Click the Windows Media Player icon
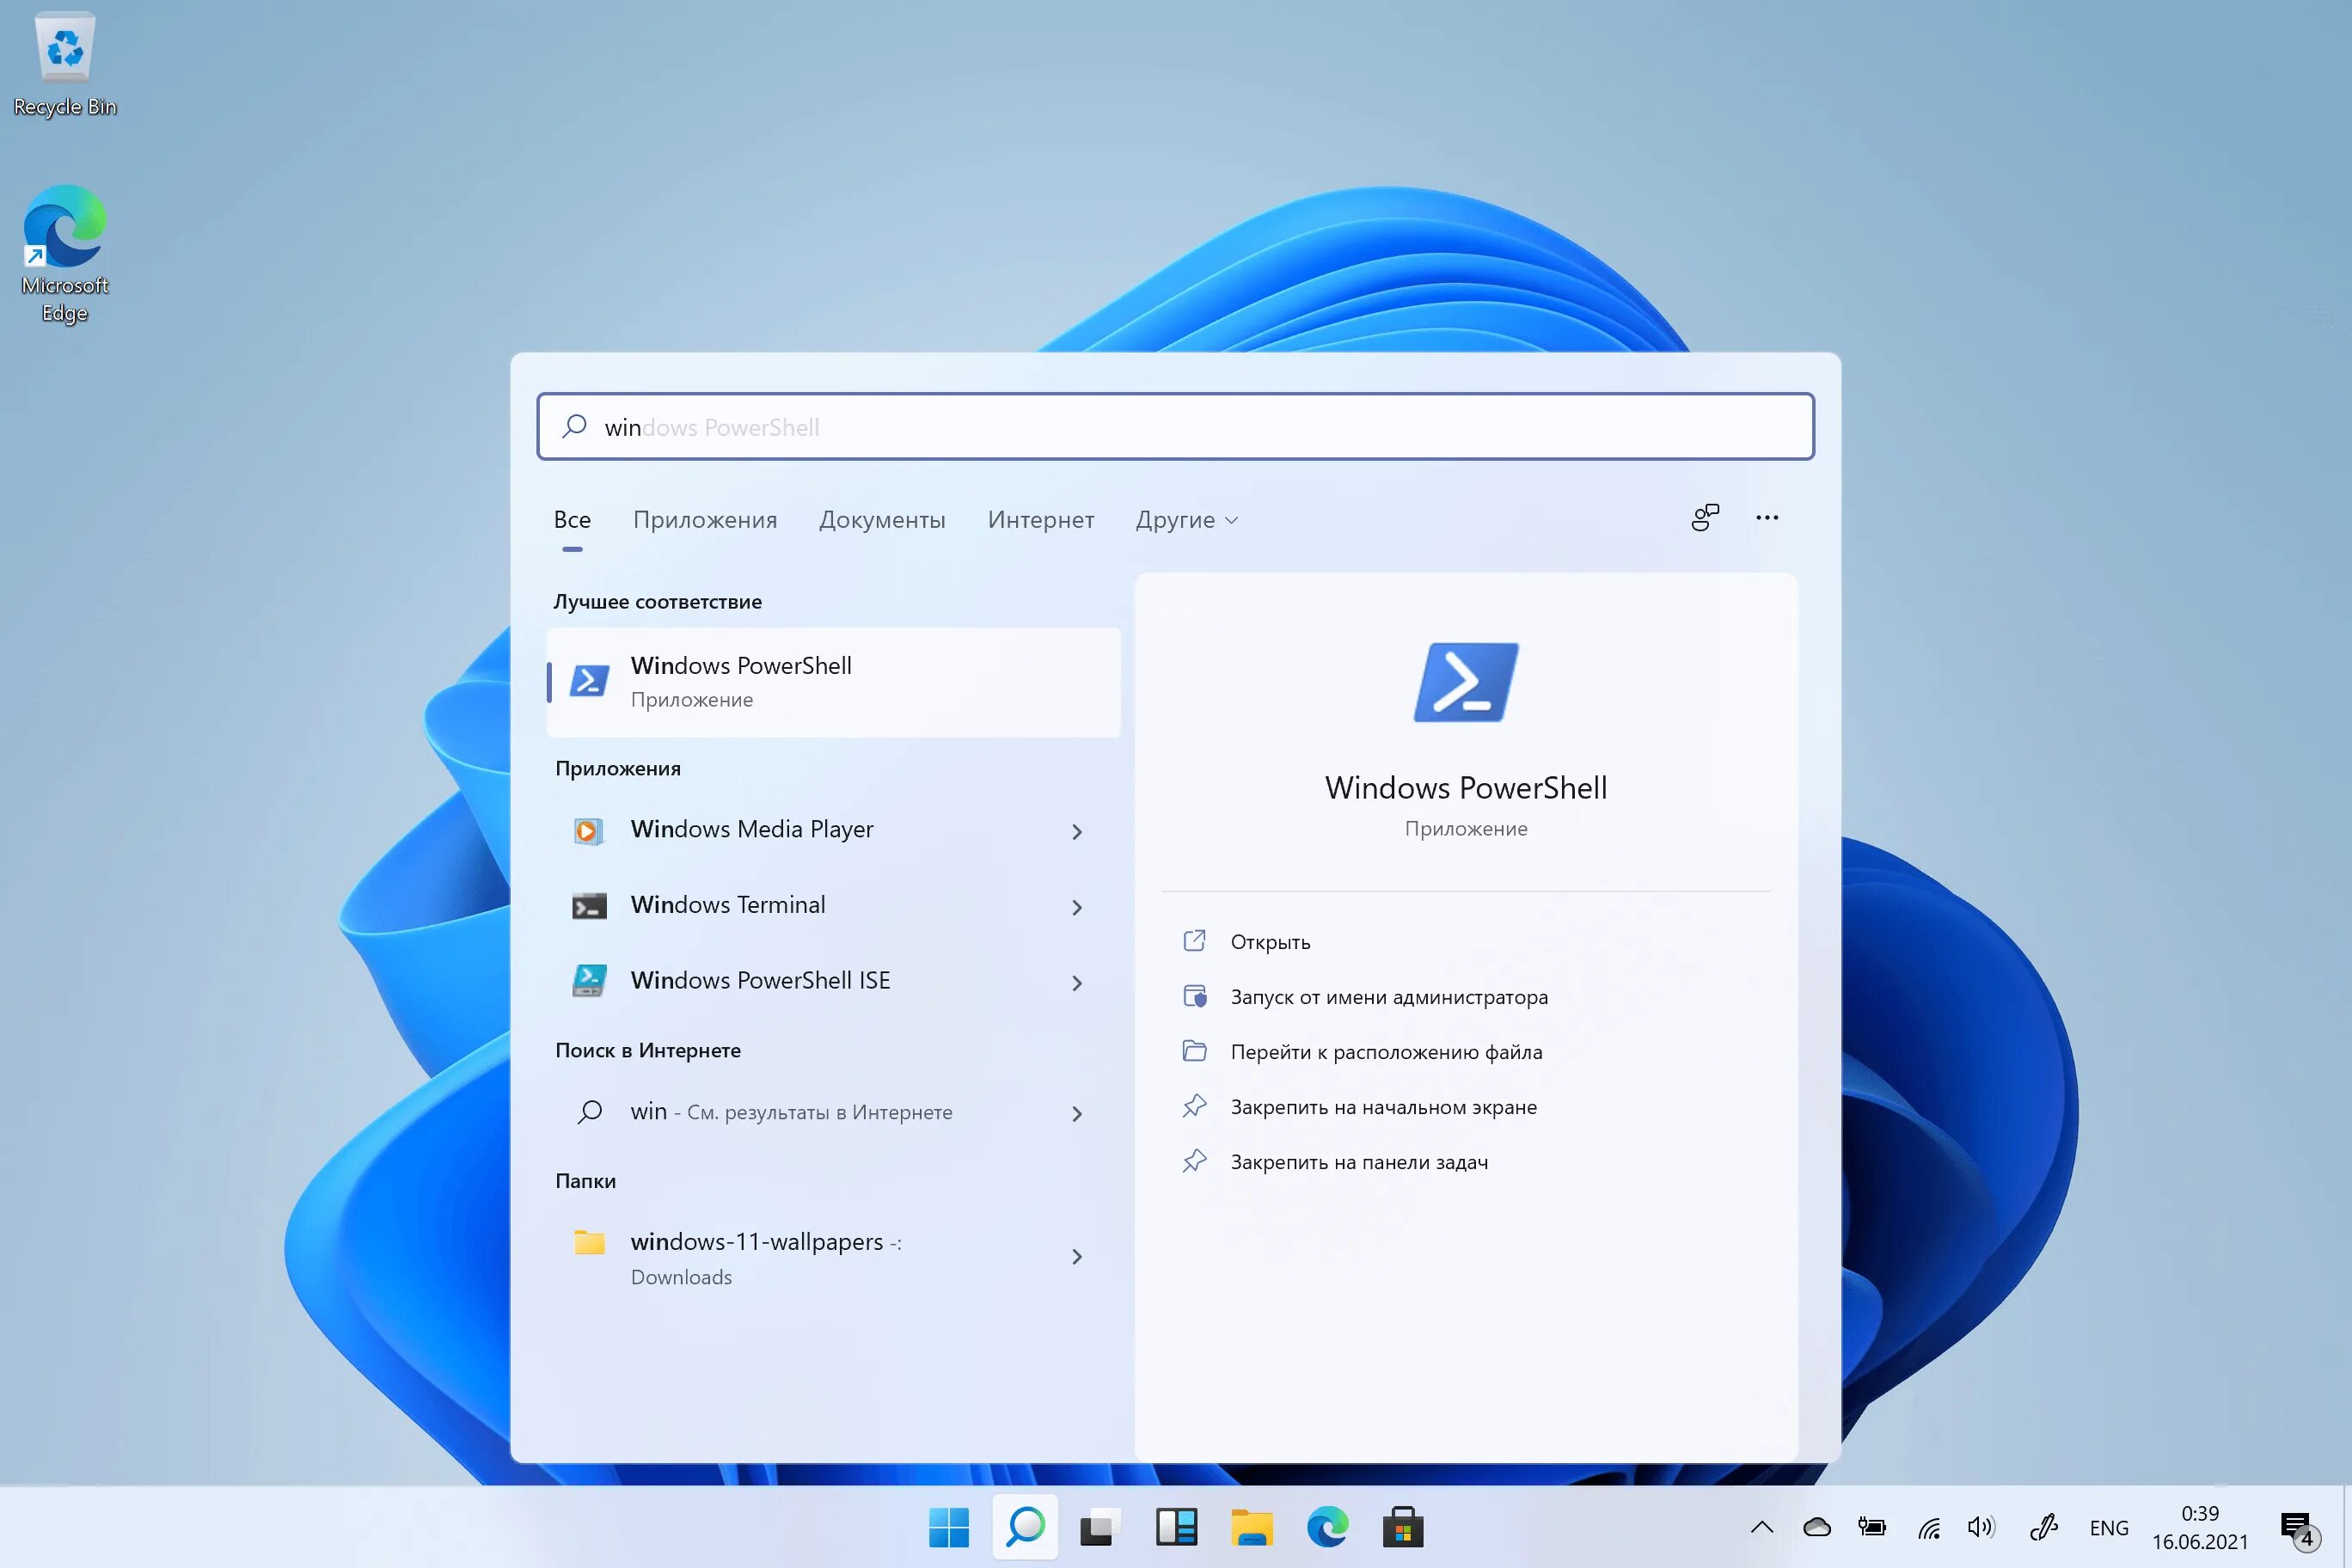 tap(588, 830)
